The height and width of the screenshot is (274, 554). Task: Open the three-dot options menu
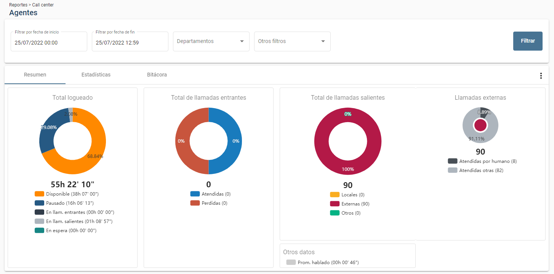click(541, 76)
